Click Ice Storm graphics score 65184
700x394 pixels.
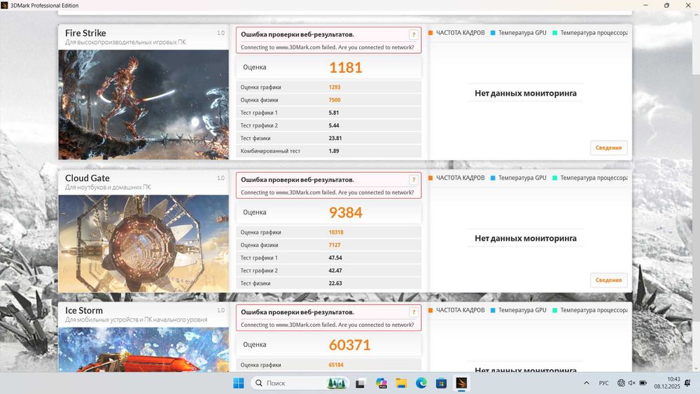(x=336, y=365)
